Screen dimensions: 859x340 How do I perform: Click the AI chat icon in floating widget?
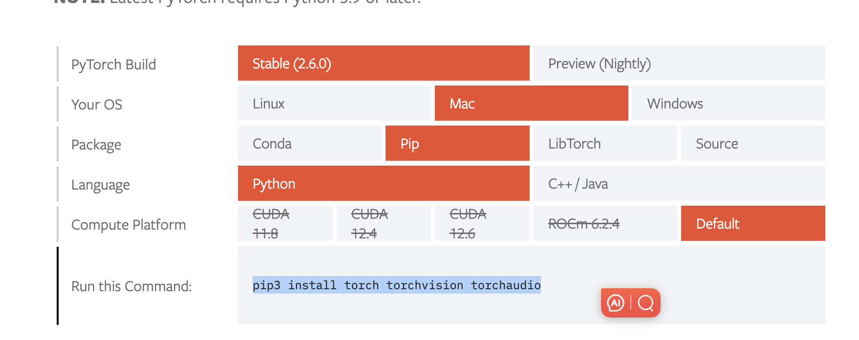(x=616, y=303)
